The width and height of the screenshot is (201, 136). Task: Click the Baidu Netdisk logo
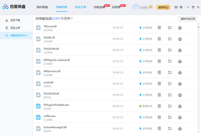[x=14, y=7]
